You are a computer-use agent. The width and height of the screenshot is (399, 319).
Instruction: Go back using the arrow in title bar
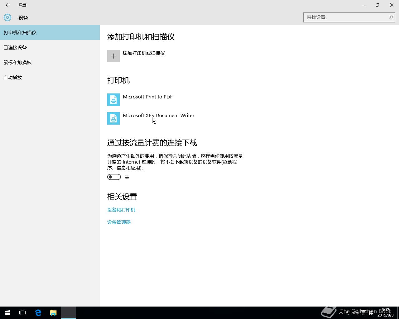coord(7,5)
